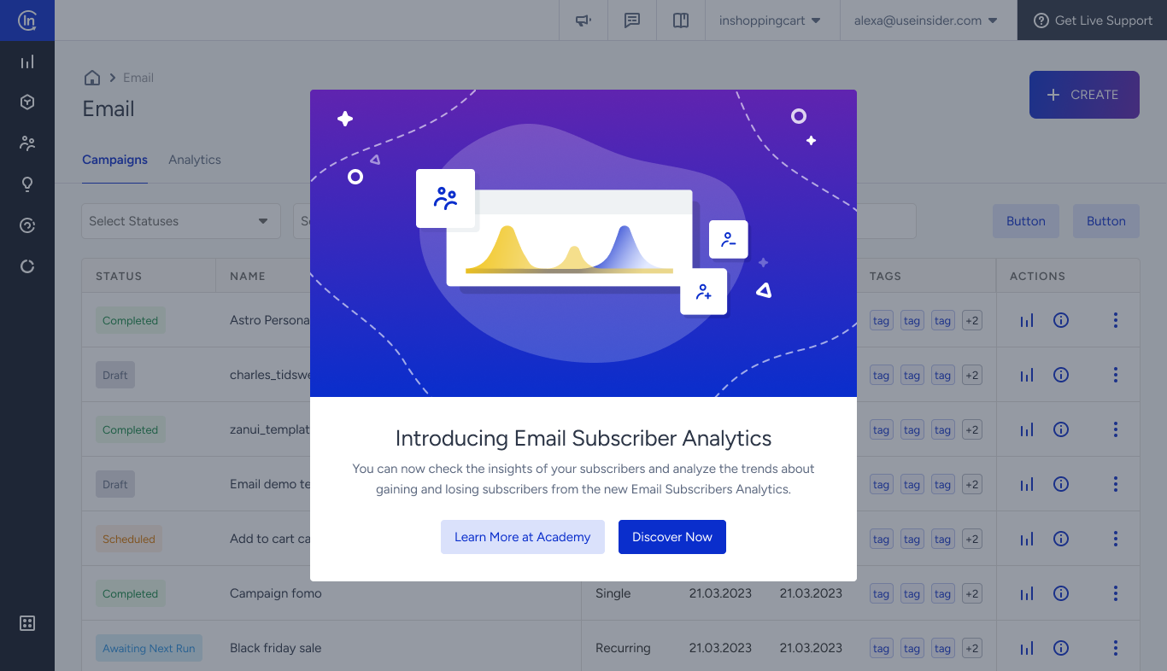
Task: Open more options for Campaign fomo row
Action: (x=1116, y=593)
